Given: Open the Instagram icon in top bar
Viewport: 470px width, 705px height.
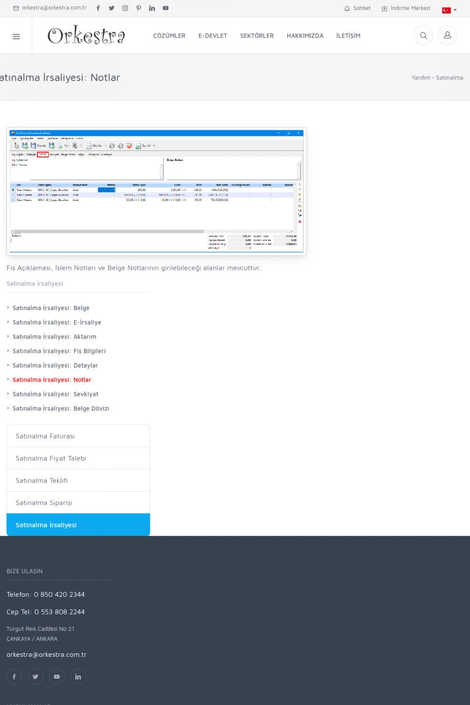Looking at the screenshot, I should coord(125,8).
